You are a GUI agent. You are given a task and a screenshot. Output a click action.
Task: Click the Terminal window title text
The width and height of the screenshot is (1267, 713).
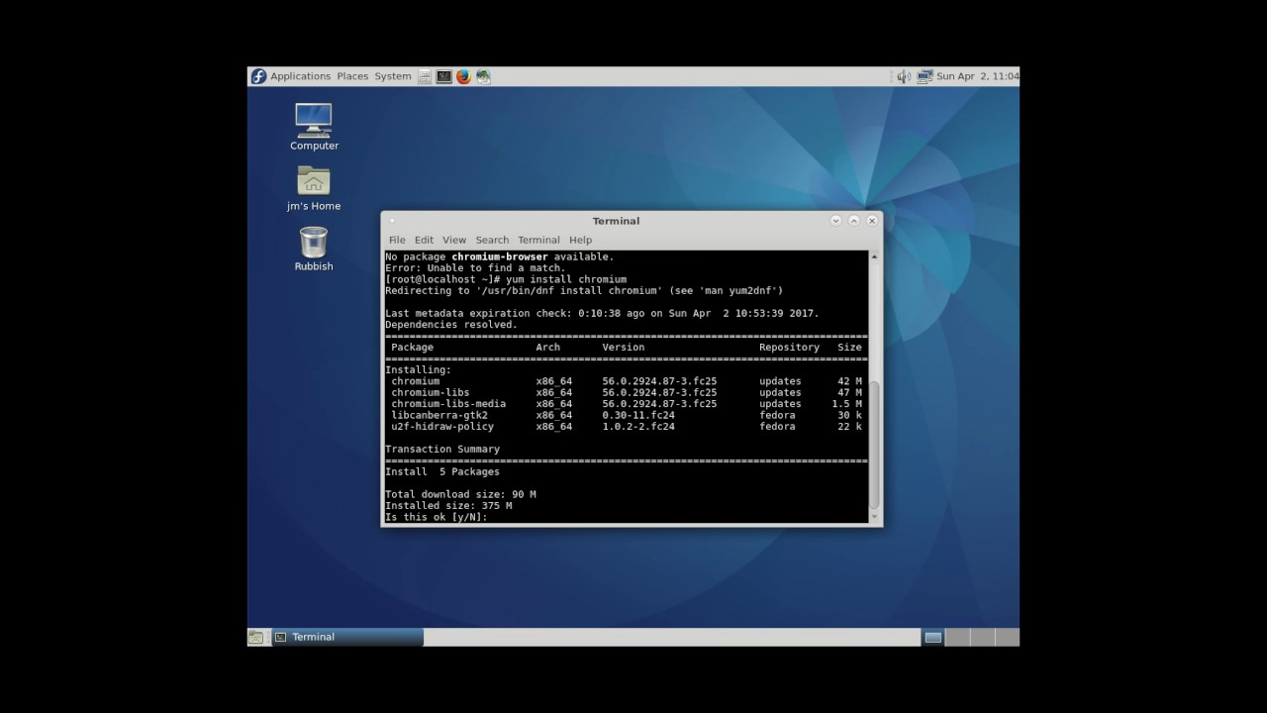pyautogui.click(x=616, y=221)
